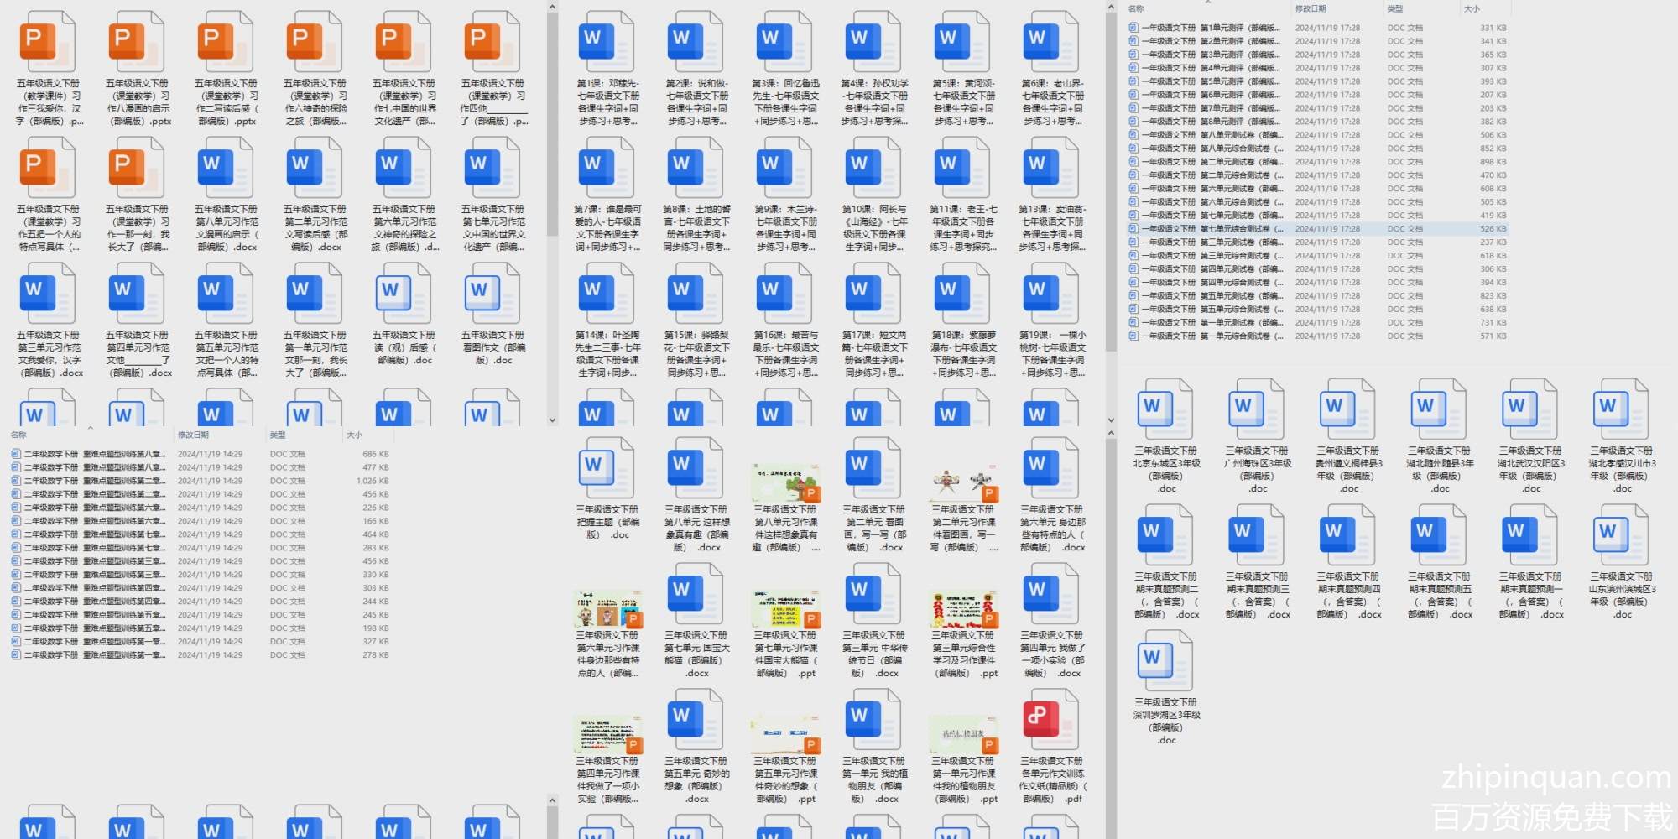The image size is (1678, 839).
Task: Click down arrow of fifth-grade pane scrollbar
Action: 552,419
